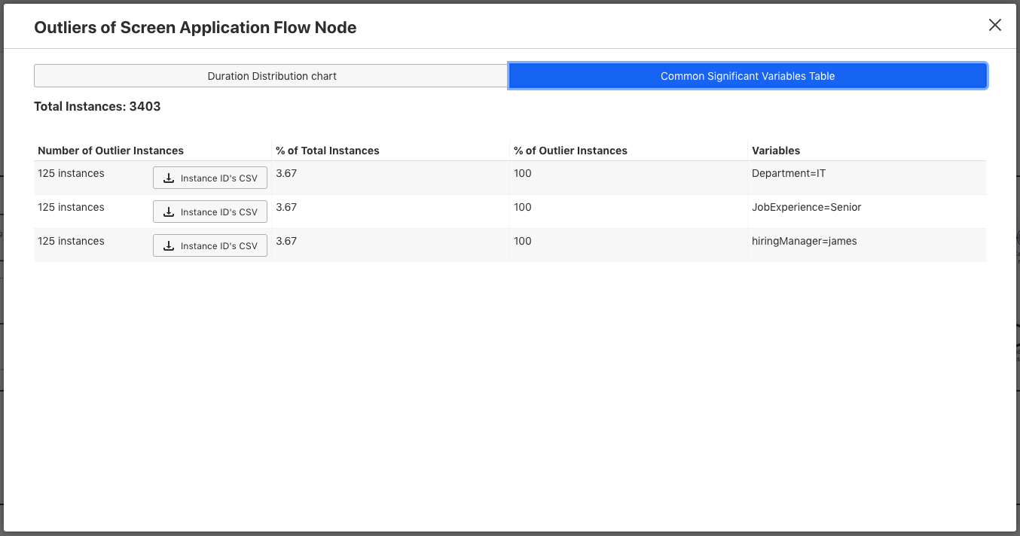Viewport: 1020px width, 536px height.
Task: Click the % of Total Instances header
Action: pos(328,151)
